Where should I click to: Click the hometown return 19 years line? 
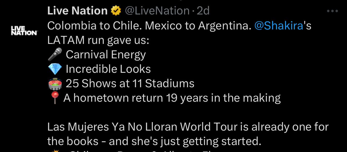172,98
